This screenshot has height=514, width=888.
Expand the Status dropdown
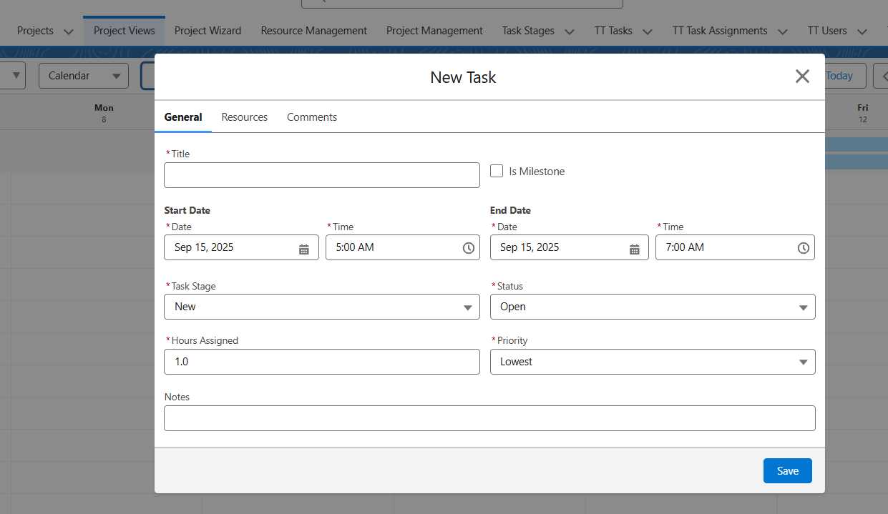tap(653, 307)
